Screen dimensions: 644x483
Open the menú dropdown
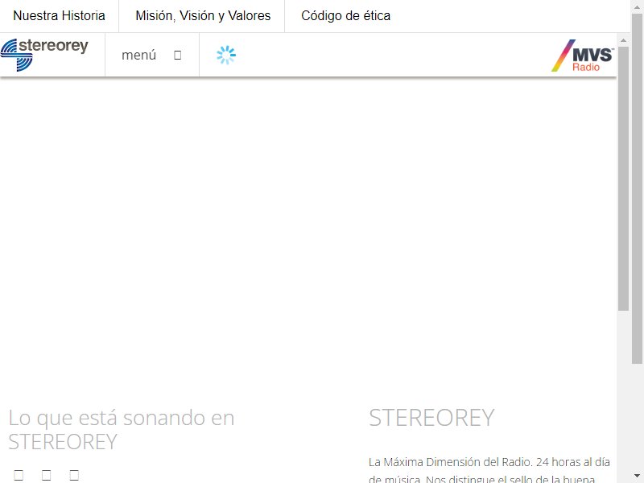click(151, 55)
